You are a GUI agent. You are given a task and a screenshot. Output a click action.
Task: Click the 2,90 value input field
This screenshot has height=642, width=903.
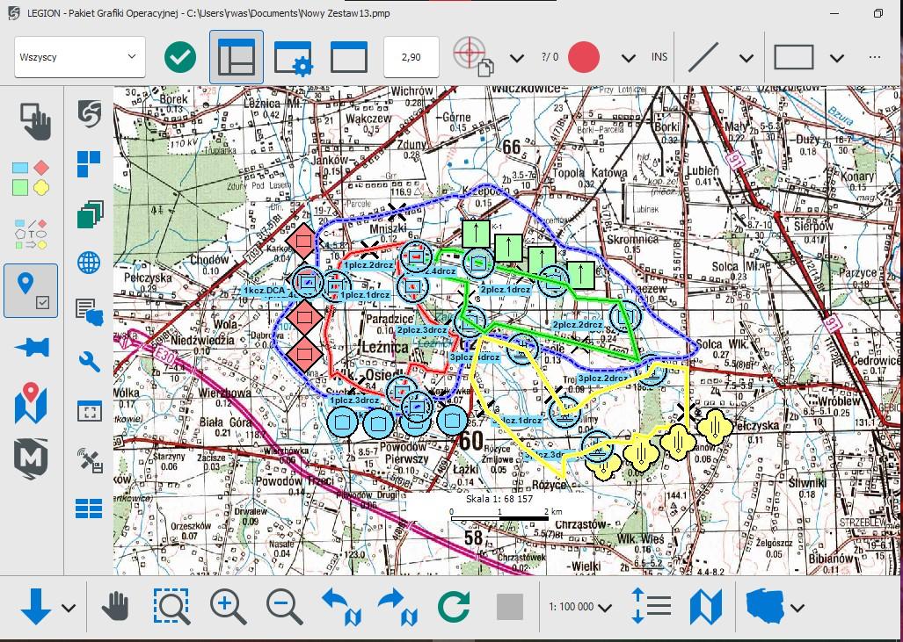pyautogui.click(x=411, y=58)
